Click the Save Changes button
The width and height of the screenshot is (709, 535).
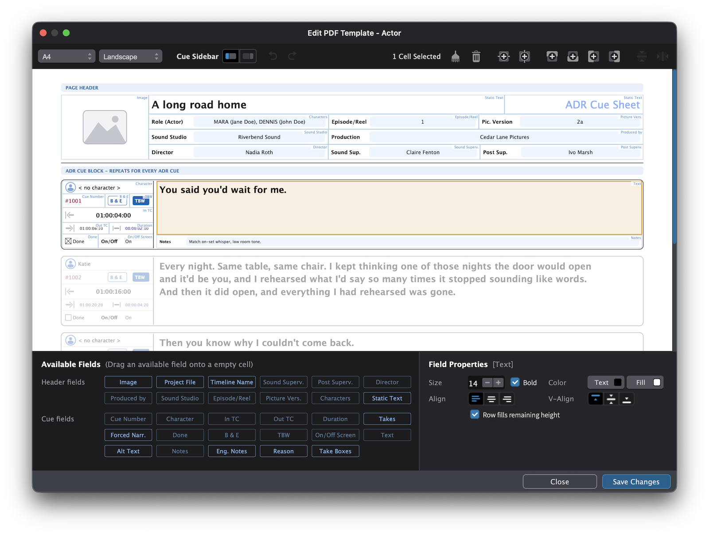636,481
